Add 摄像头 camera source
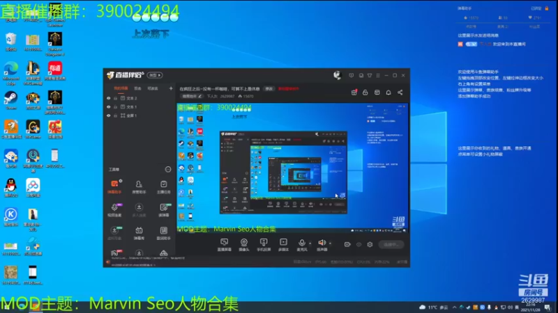This screenshot has height=313, width=558. [243, 245]
